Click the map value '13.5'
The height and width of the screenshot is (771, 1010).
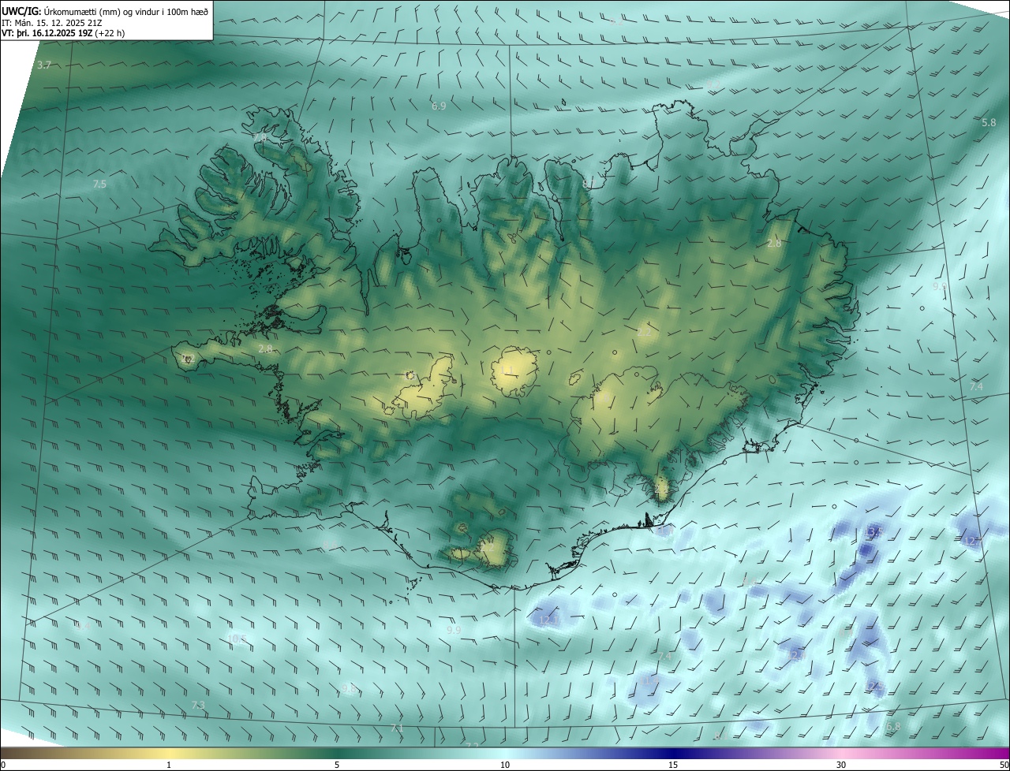873,533
